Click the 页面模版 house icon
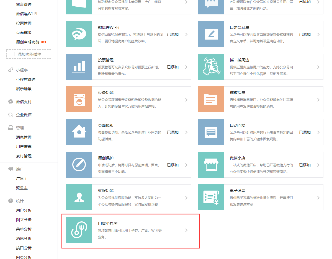This screenshot has height=259, width=332. [79, 132]
